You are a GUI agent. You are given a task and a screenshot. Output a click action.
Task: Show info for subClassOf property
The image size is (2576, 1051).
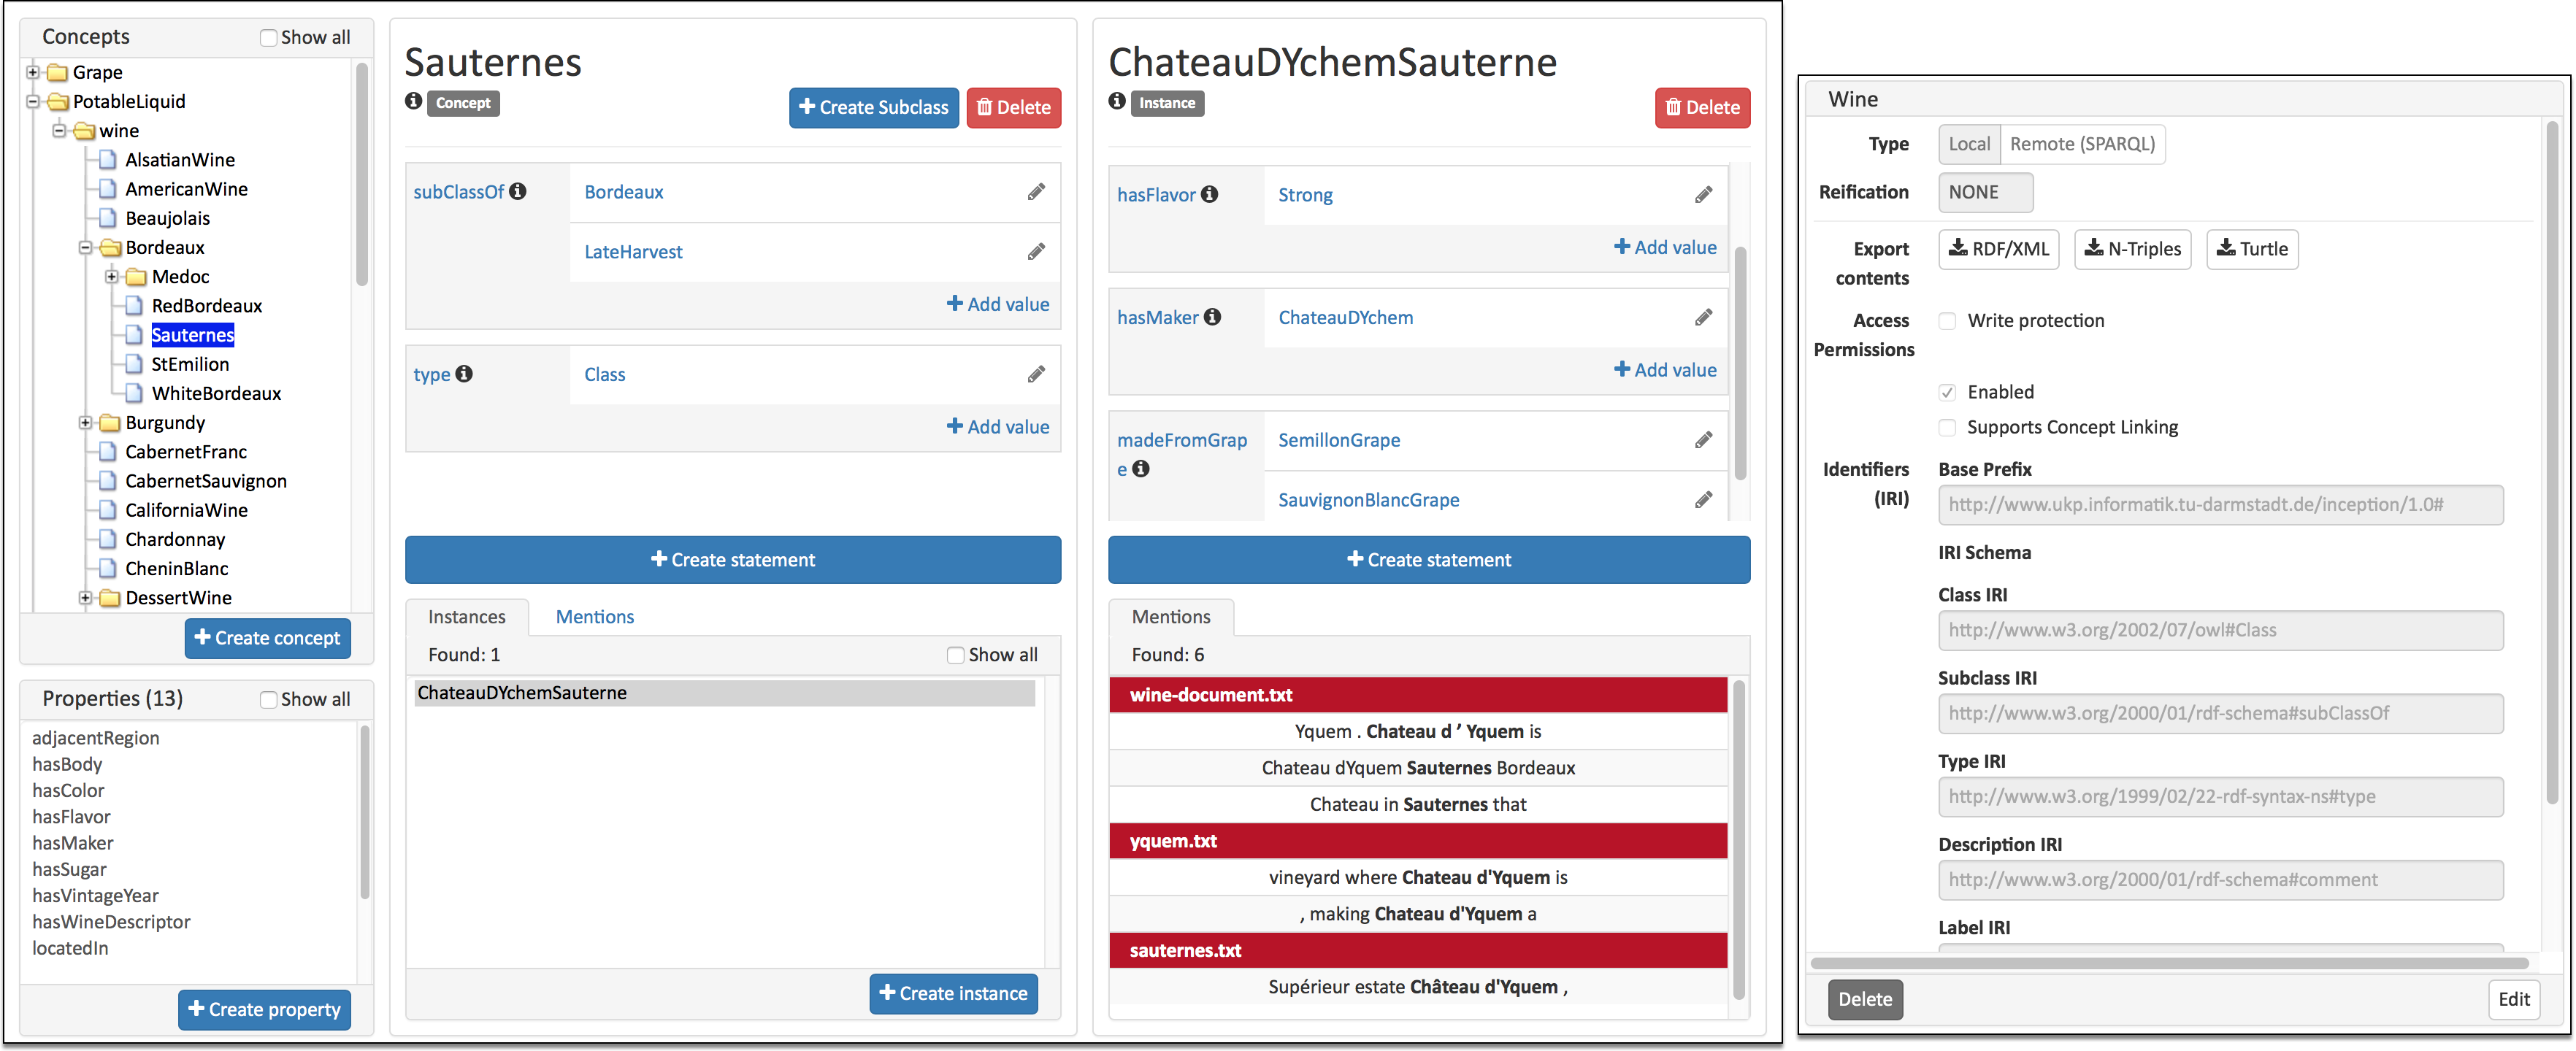517,191
